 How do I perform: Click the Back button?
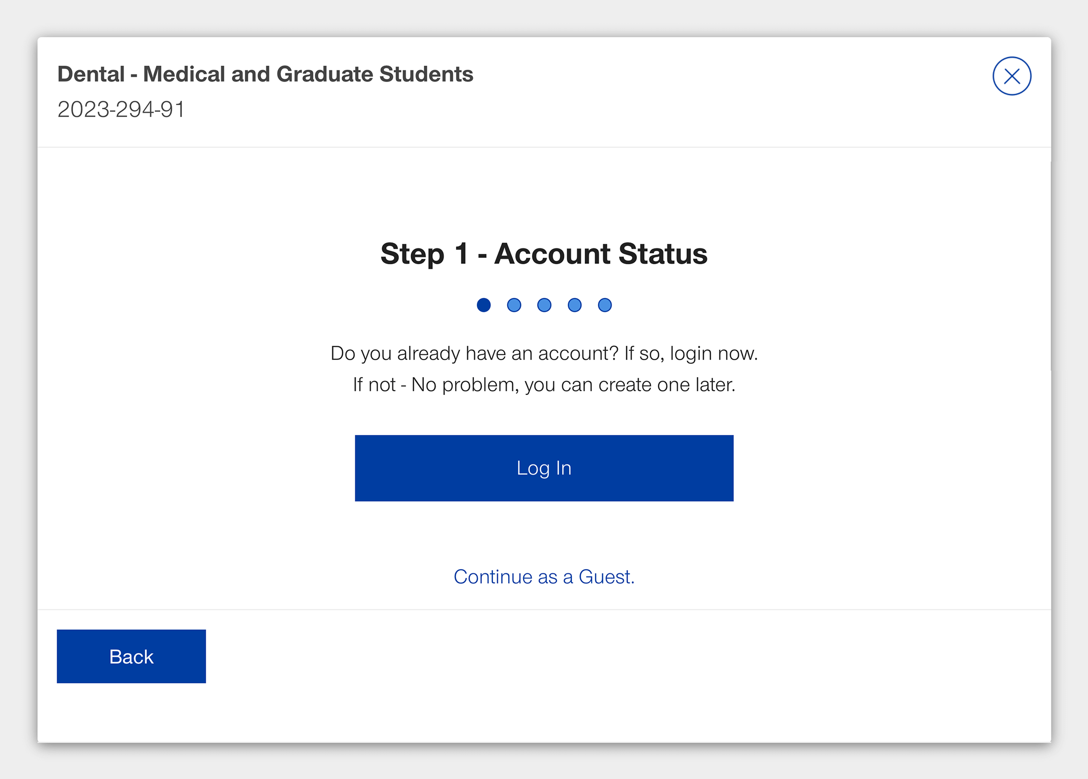click(131, 656)
